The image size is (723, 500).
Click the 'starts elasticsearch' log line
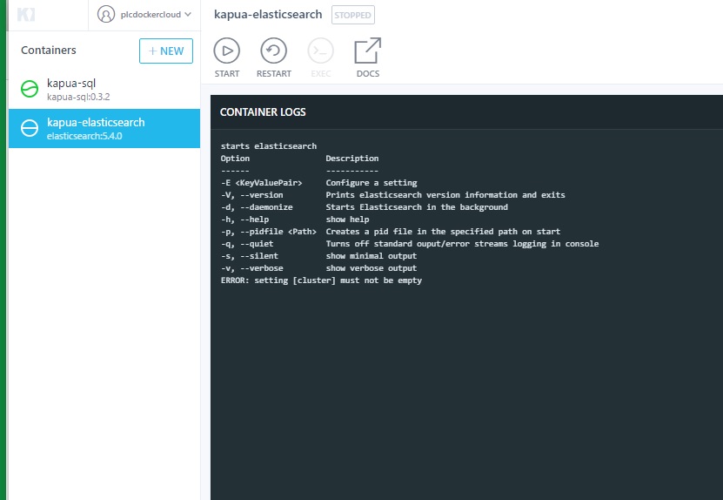269,145
